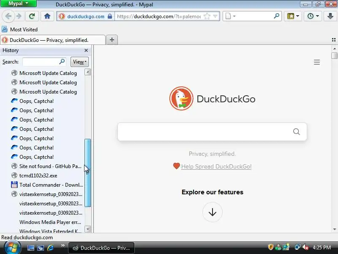Click the 4:25 PM system clock
This screenshot has height=254, width=338.
[x=322, y=247]
